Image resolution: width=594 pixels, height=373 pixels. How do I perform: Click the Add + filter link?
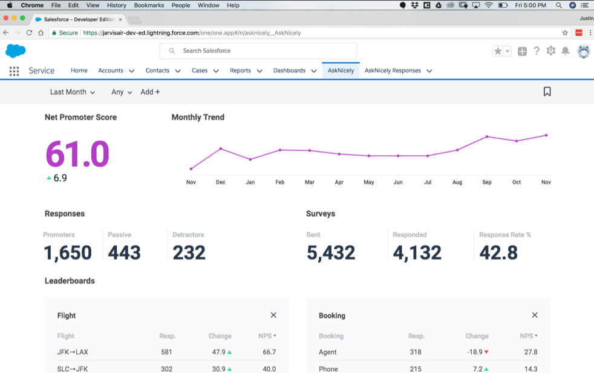coord(150,92)
